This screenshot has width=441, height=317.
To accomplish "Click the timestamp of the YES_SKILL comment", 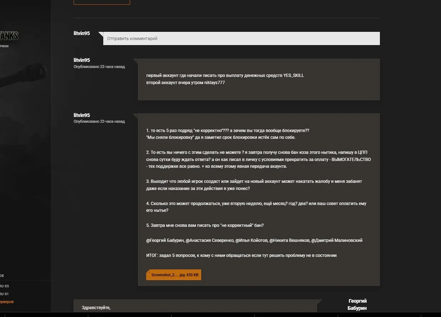I will [x=99, y=67].
